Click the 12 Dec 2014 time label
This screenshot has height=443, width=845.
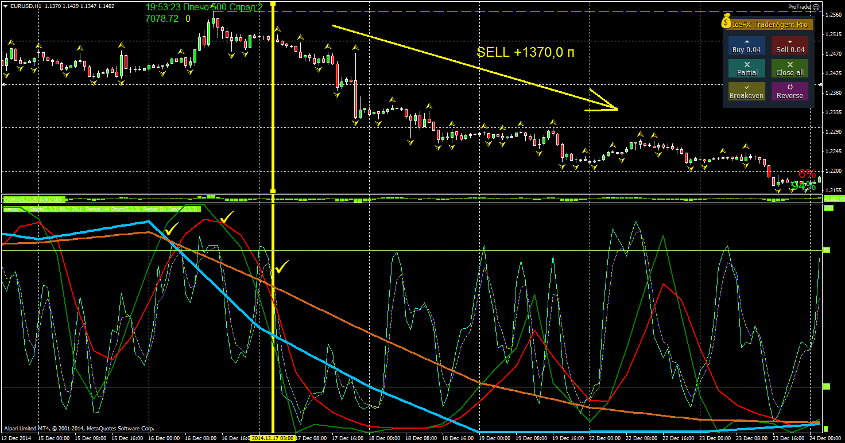(16, 438)
